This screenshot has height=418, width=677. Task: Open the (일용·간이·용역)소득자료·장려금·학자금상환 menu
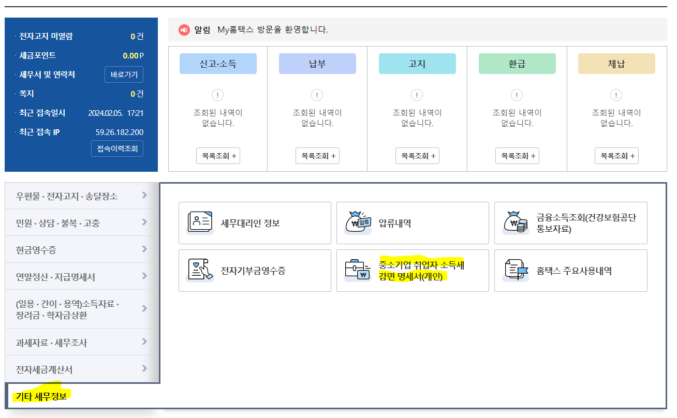coord(82,309)
